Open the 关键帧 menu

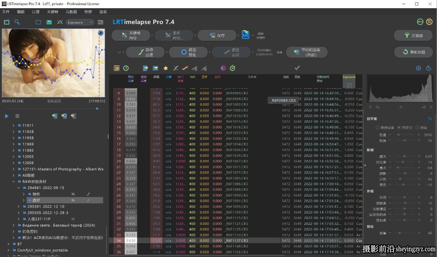click(x=53, y=12)
